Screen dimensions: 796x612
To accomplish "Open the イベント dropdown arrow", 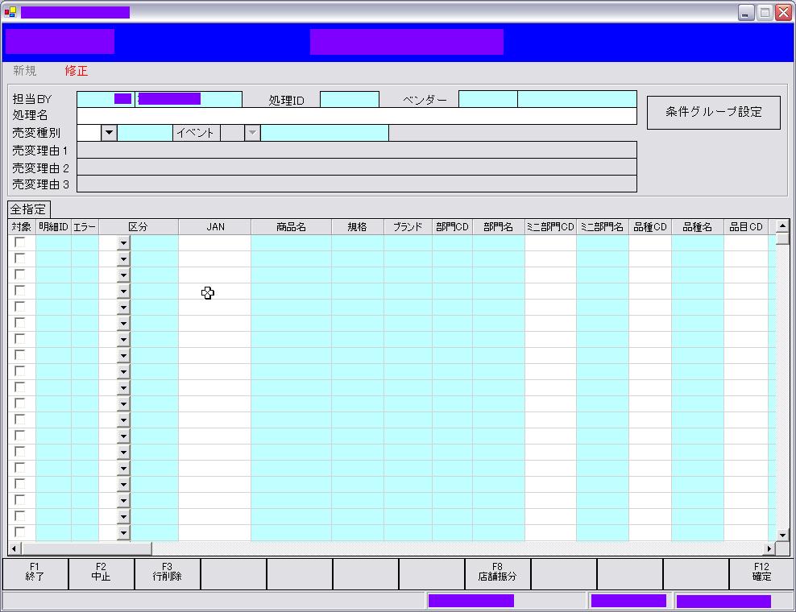I will point(252,133).
